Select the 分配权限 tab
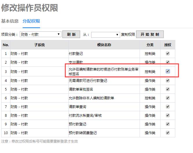The width and height of the screenshot is (193, 153). click(31, 21)
